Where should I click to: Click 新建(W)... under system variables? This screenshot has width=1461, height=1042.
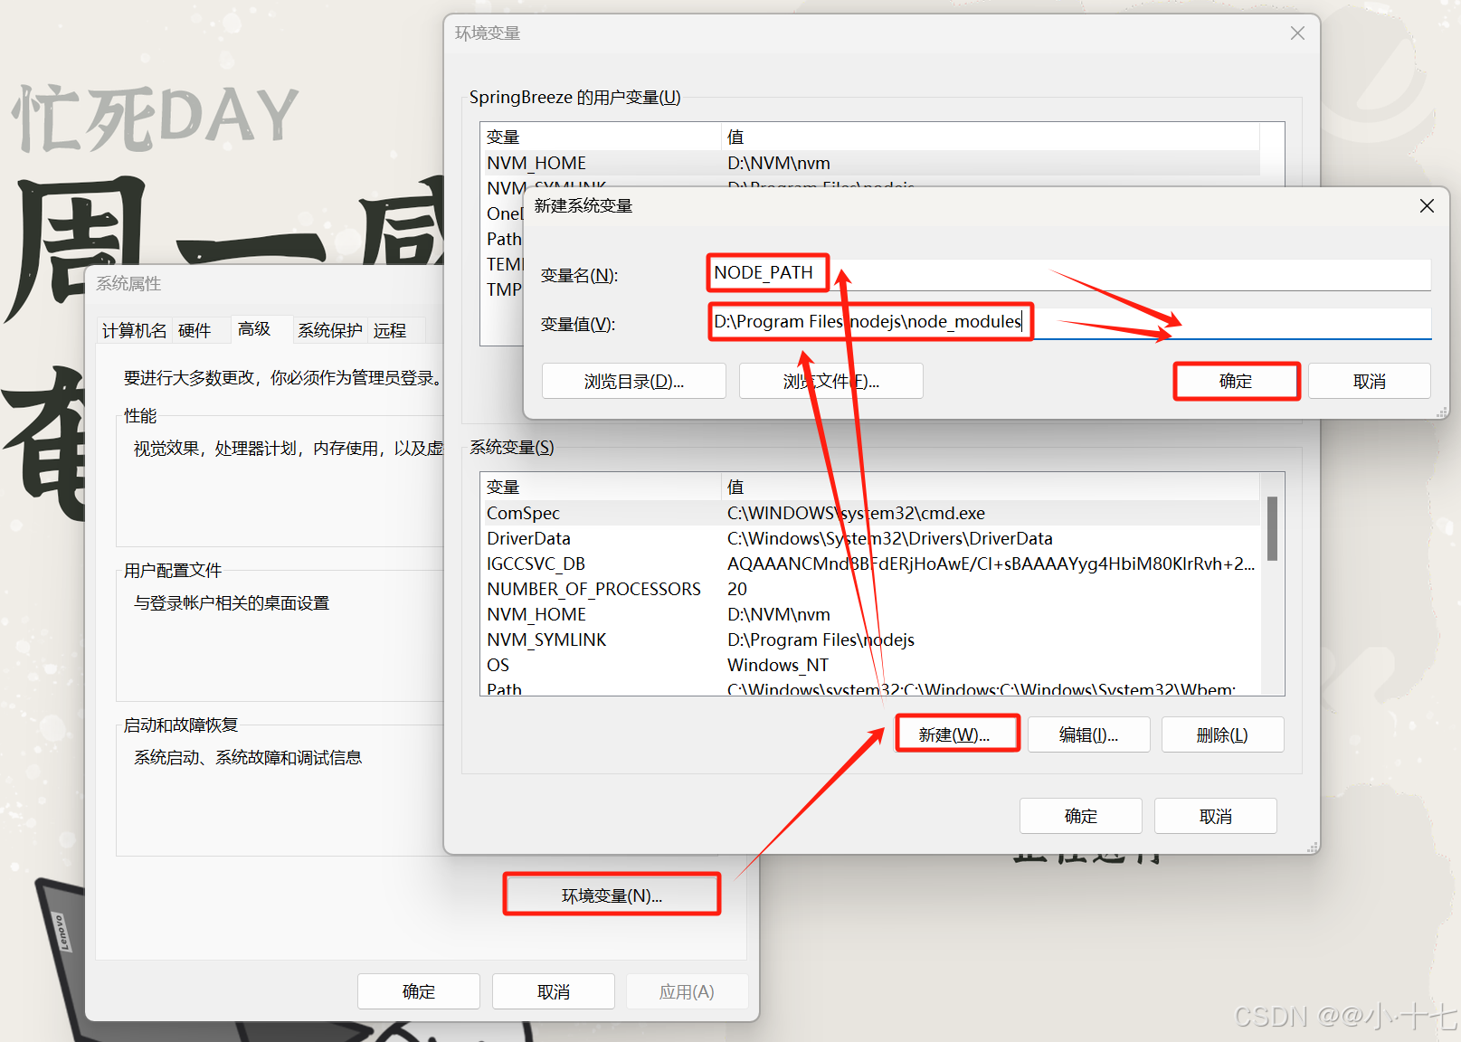point(956,734)
